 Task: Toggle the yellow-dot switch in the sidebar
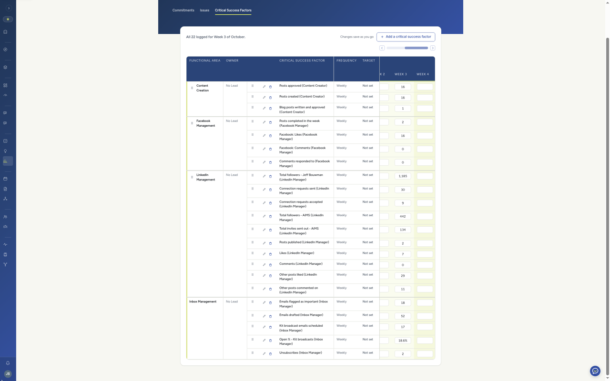tap(8, 19)
